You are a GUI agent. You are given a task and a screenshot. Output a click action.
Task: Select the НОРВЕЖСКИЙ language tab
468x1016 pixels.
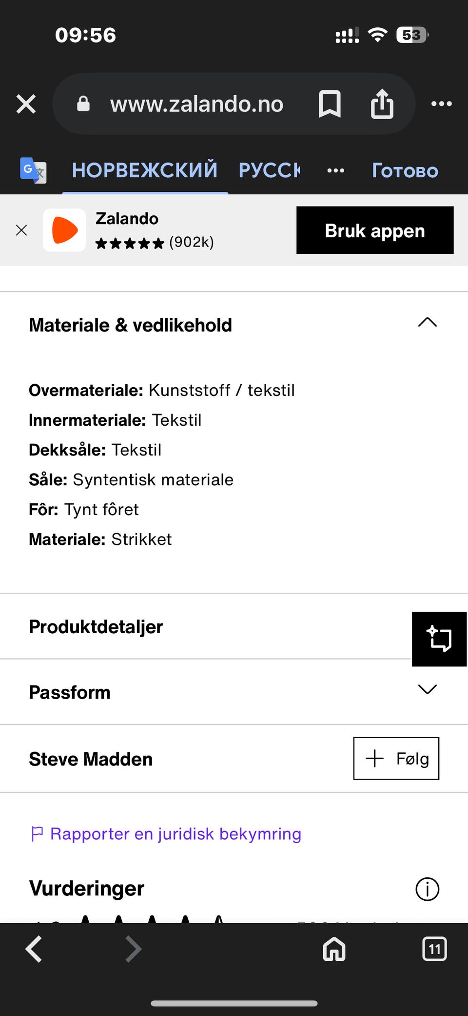[144, 170]
